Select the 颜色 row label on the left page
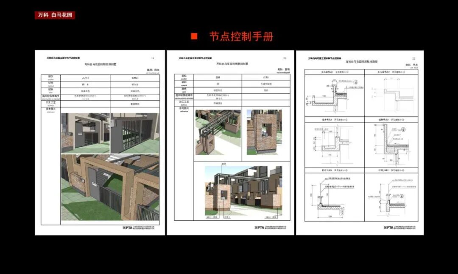The height and width of the screenshot is (274, 458). tap(51, 90)
